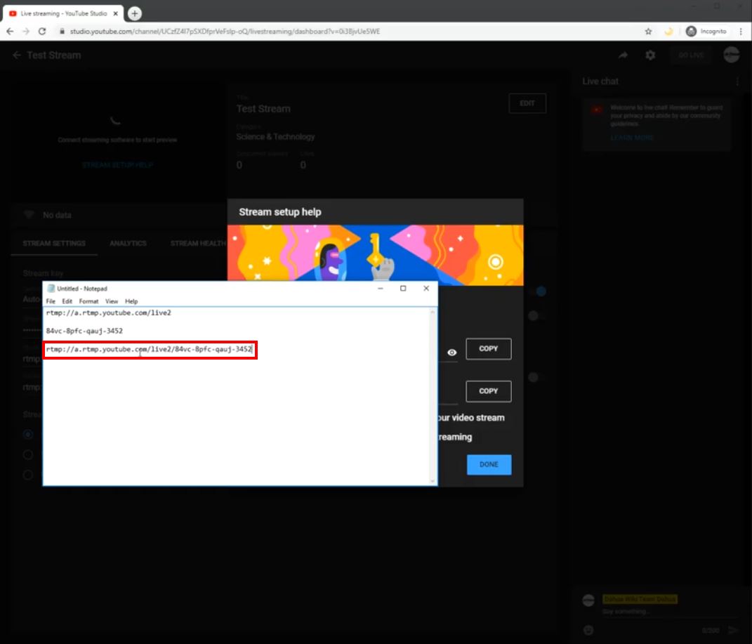Click the EDIT button for Test Stream
Image resolution: width=752 pixels, height=644 pixels.
click(527, 103)
